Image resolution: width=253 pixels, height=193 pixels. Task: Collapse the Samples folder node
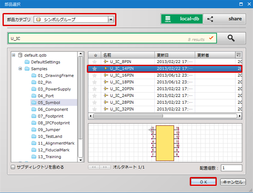point(20,69)
